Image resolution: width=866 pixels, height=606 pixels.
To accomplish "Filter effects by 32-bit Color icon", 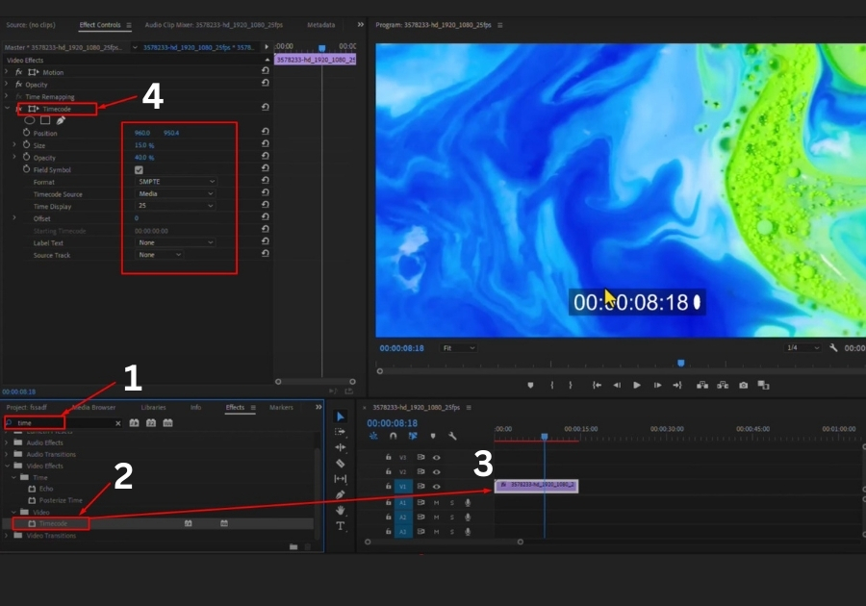I will (151, 423).
